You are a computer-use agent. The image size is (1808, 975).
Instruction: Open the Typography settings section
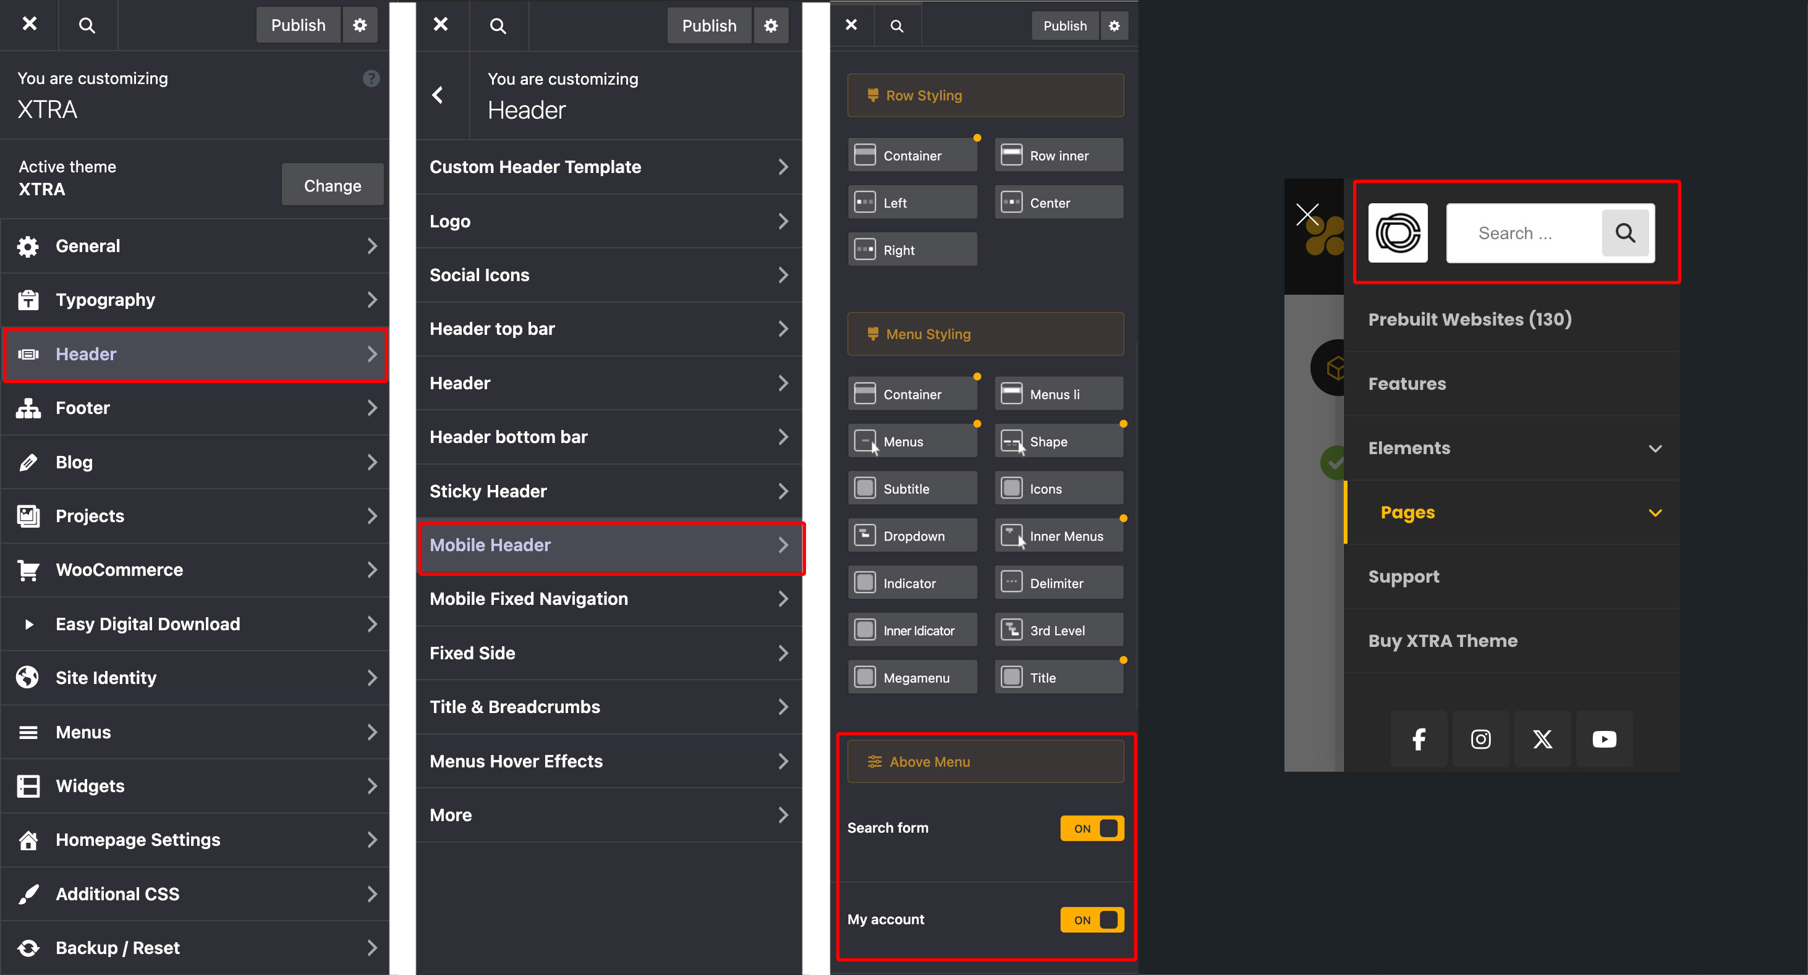coord(195,300)
